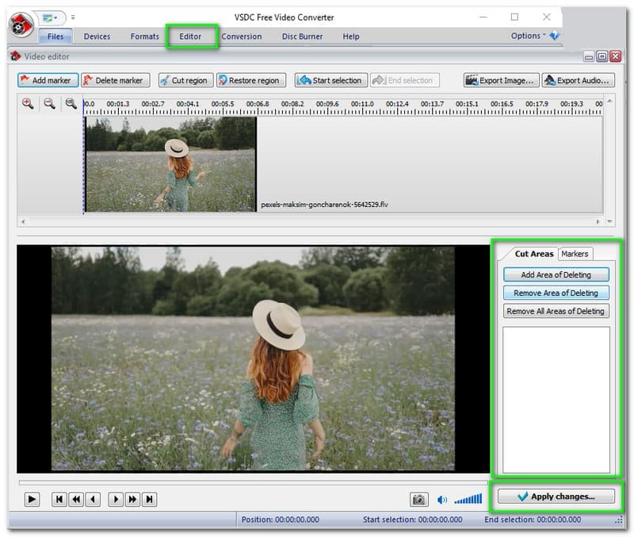Click Remove Area of Deleting

pyautogui.click(x=556, y=293)
